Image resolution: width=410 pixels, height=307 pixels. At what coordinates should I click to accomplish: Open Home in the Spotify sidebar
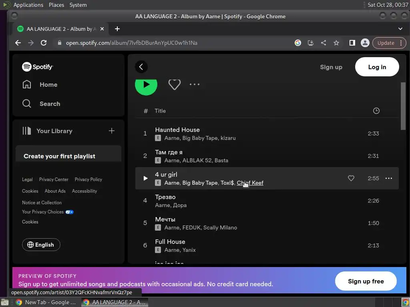tap(40, 85)
